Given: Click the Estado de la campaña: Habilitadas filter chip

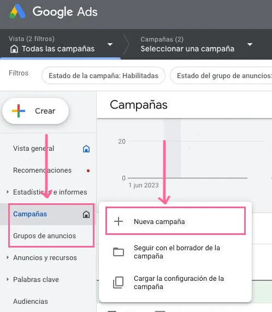Looking at the screenshot, I should [x=103, y=75].
